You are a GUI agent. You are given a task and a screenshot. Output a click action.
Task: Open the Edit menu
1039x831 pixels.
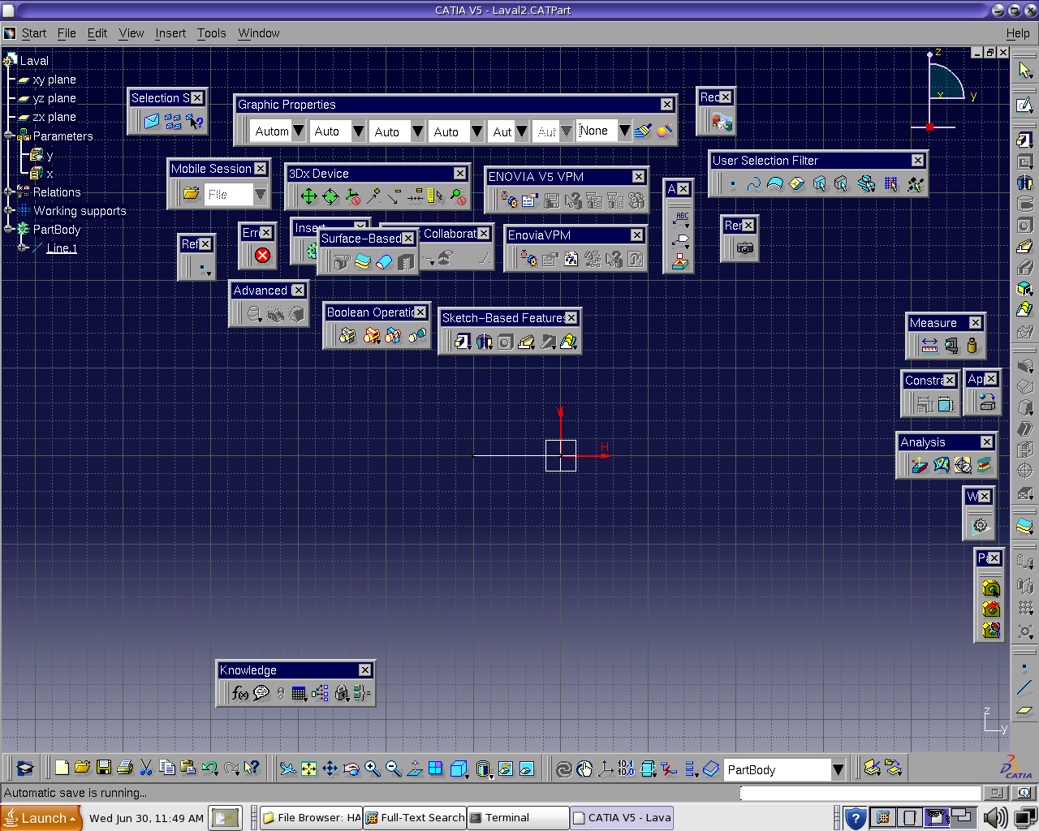pyautogui.click(x=97, y=33)
